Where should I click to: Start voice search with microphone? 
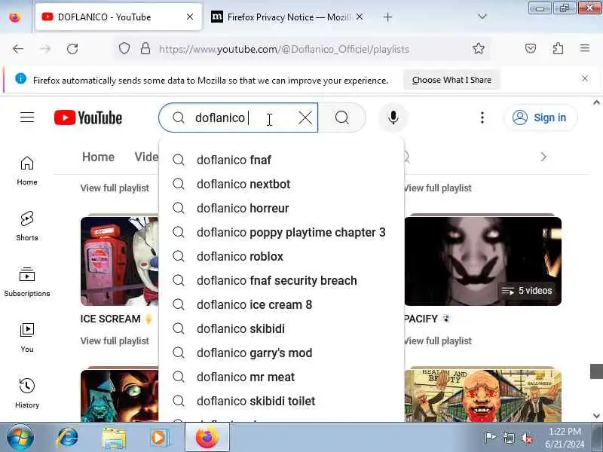tap(393, 118)
